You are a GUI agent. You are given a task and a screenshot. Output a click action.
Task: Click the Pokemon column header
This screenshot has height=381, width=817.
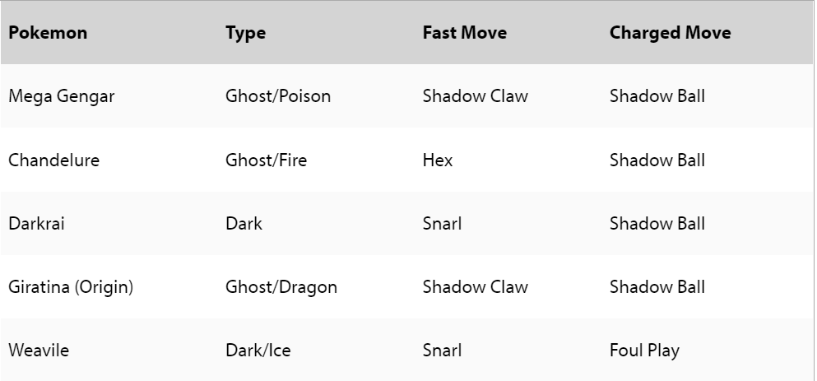(x=48, y=33)
